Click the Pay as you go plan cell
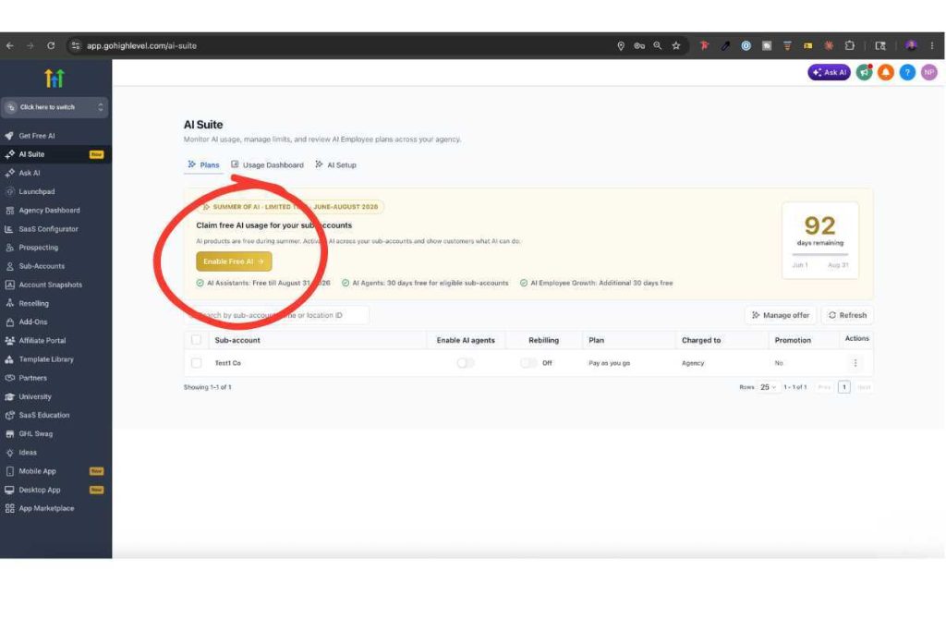This screenshot has width=946, height=631. (610, 363)
